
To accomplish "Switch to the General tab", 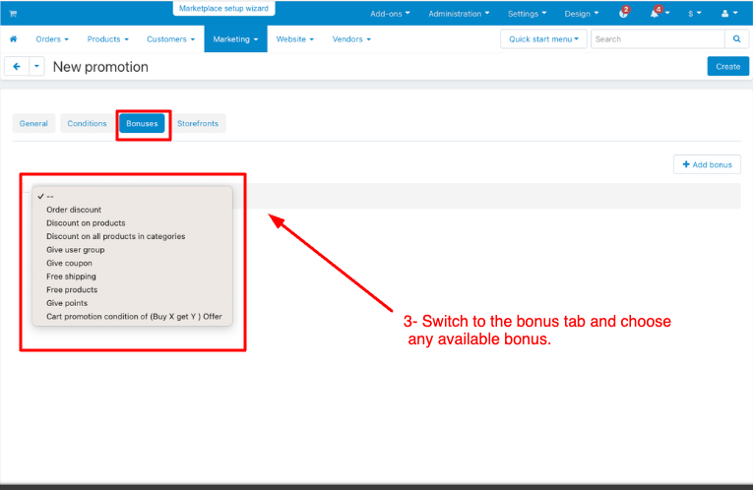I will click(x=33, y=123).
